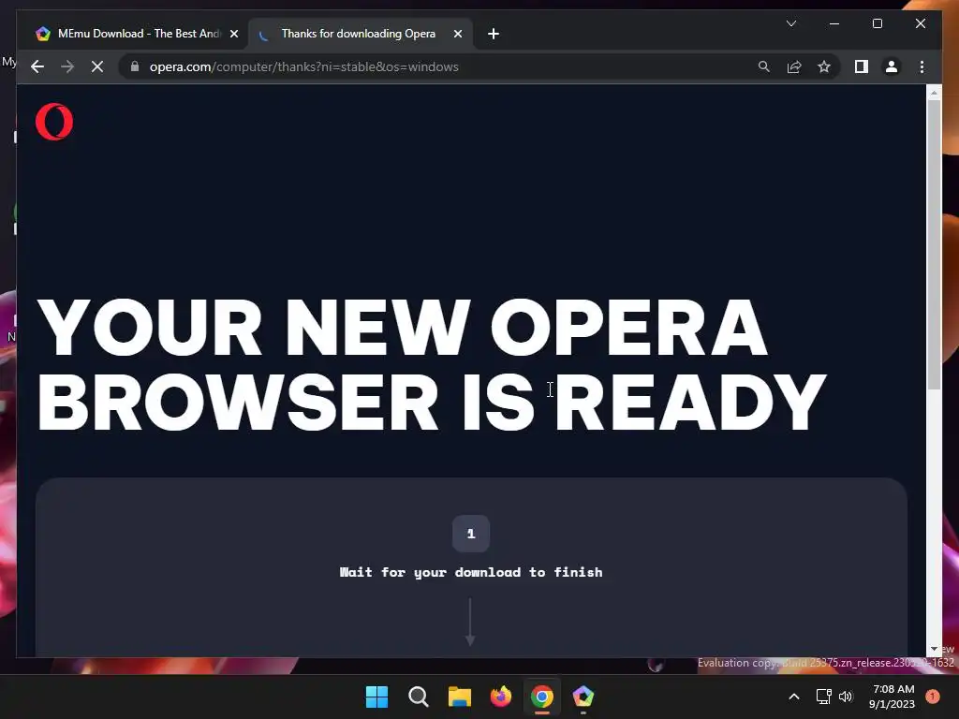Open the tab search chevron
The image size is (959, 719).
(790, 23)
